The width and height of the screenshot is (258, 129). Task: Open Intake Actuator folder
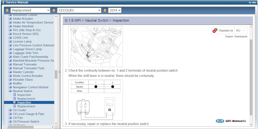tap(23, 19)
